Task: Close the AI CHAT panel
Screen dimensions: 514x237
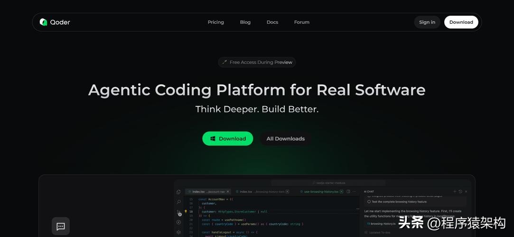Action: [x=466, y=191]
